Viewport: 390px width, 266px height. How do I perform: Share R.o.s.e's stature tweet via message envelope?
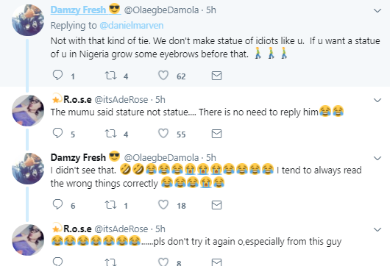coord(216,134)
